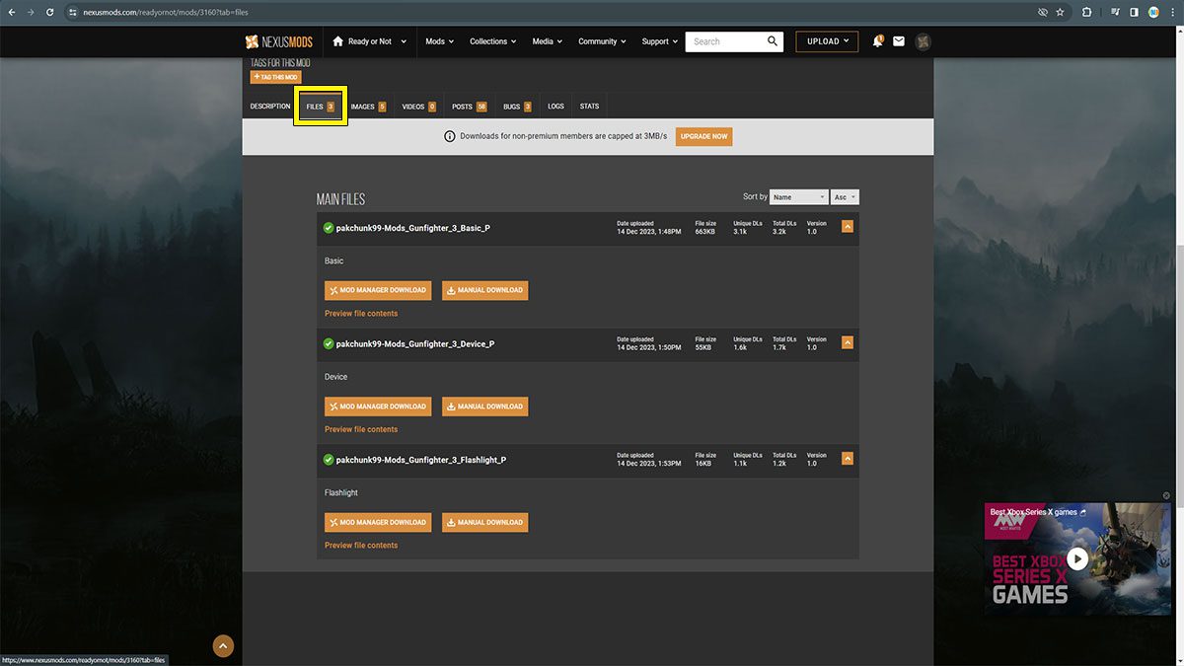
Task: Click the scroll-to-top round button
Action: [224, 646]
